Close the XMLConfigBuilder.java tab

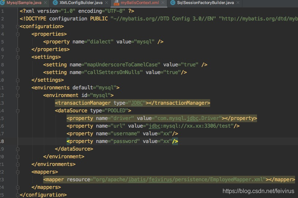107,3
